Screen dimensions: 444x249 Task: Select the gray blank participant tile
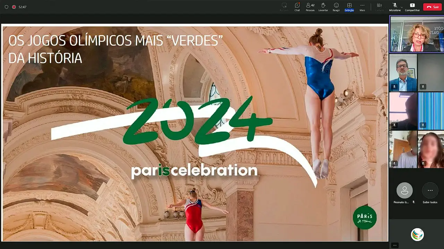pyautogui.click(x=431, y=72)
